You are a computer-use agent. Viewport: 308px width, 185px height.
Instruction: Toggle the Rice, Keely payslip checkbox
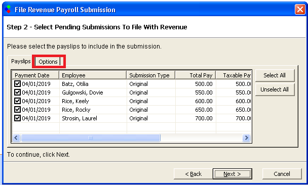pos(18,101)
